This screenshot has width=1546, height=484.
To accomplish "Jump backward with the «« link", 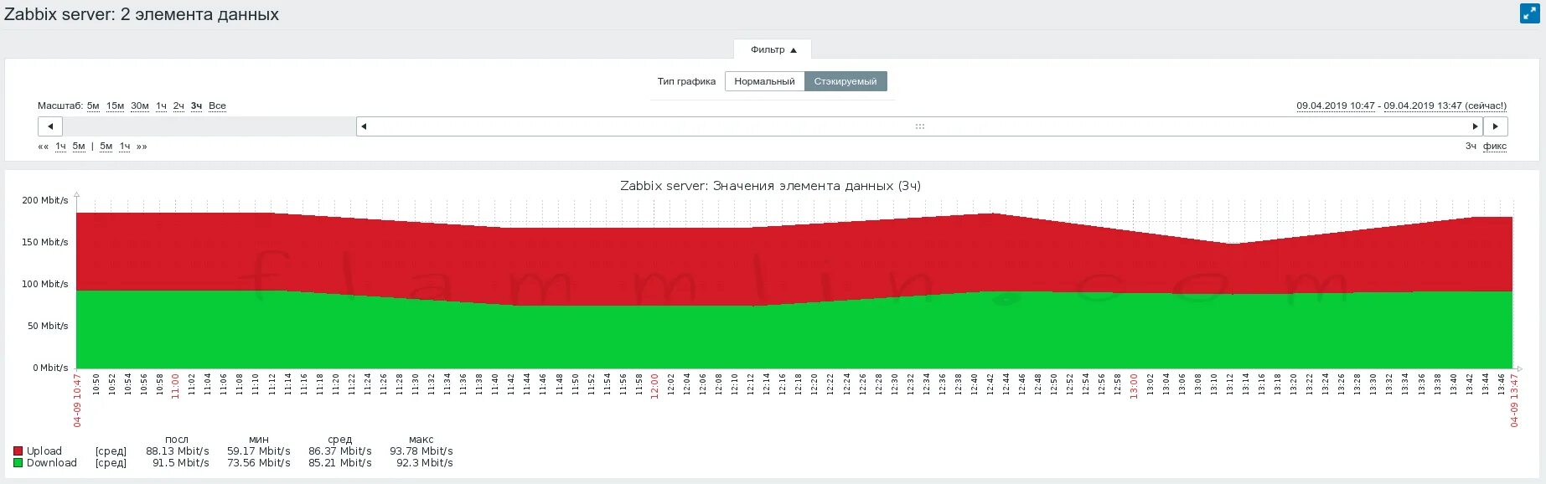I will pyautogui.click(x=44, y=147).
